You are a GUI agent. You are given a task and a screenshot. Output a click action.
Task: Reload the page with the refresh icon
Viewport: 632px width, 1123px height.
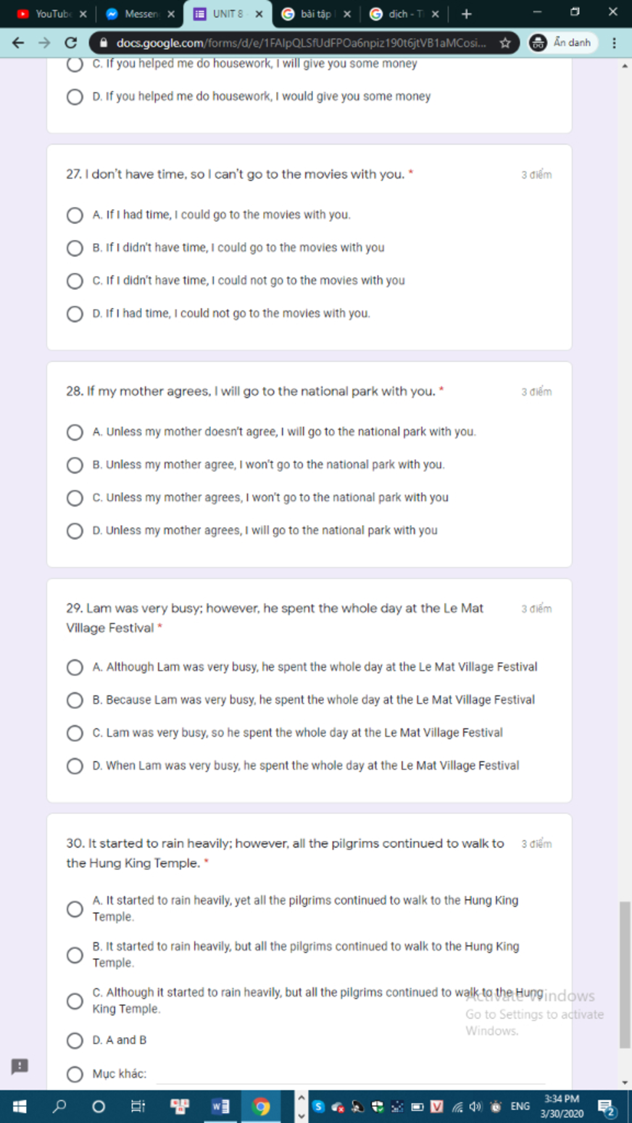[x=71, y=43]
